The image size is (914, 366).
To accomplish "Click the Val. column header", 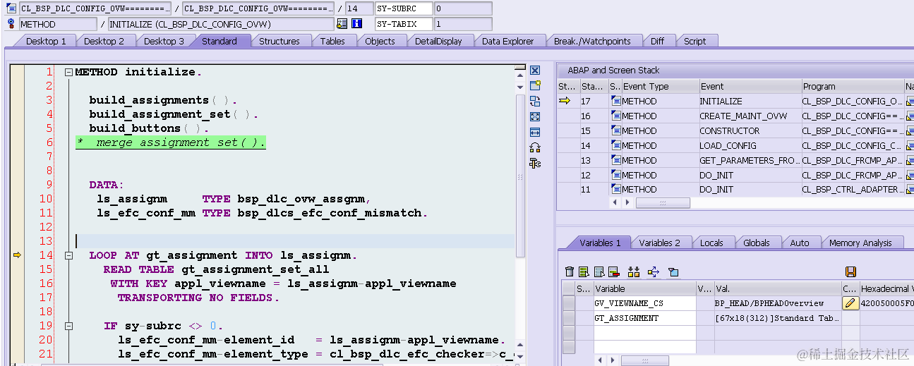I will tap(777, 288).
